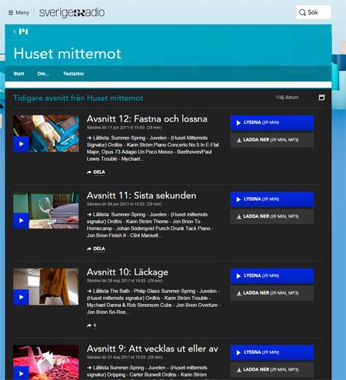Image resolution: width=346 pixels, height=380 pixels.
Task: Open the Välj datum picker
Action: [x=287, y=97]
